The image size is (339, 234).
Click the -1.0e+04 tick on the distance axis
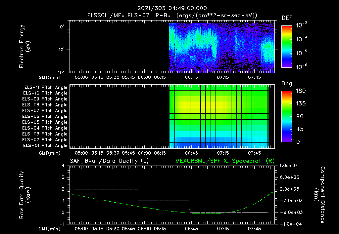tap(290, 224)
